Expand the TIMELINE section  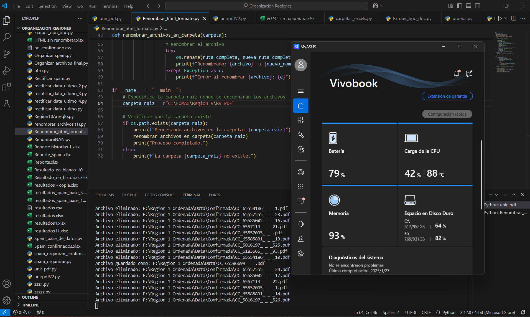coord(30,305)
